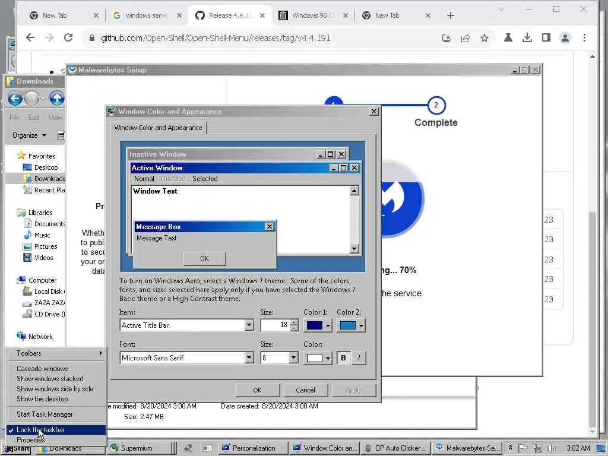
Task: Select Pictures under Libraries
Action: [45, 246]
